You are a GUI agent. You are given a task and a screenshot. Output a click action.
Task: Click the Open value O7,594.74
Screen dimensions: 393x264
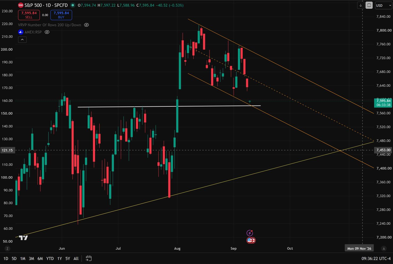87,5
